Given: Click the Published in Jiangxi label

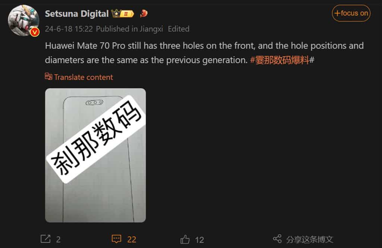Looking at the screenshot, I should [x=129, y=29].
